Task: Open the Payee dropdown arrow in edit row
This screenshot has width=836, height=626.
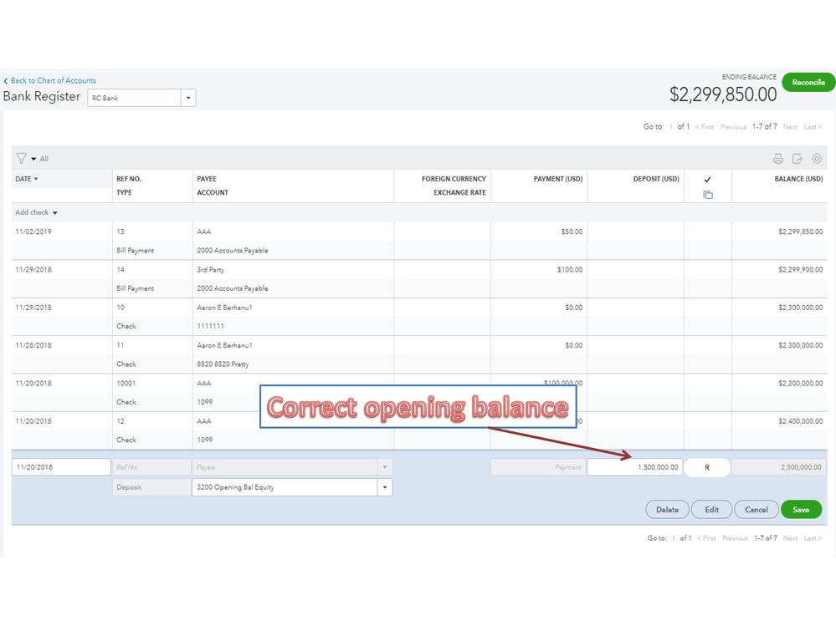Action: coord(384,467)
